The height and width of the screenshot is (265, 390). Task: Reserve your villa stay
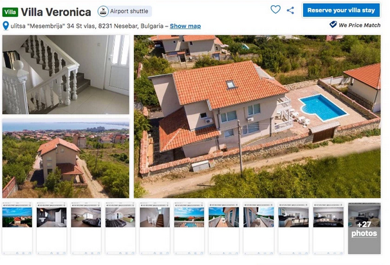click(x=341, y=10)
